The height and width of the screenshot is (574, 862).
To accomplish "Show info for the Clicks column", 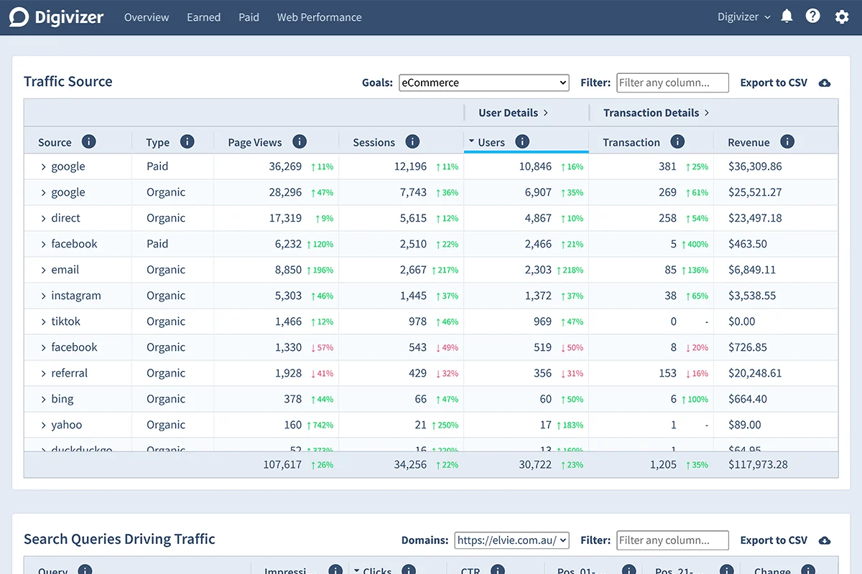I will [409, 570].
